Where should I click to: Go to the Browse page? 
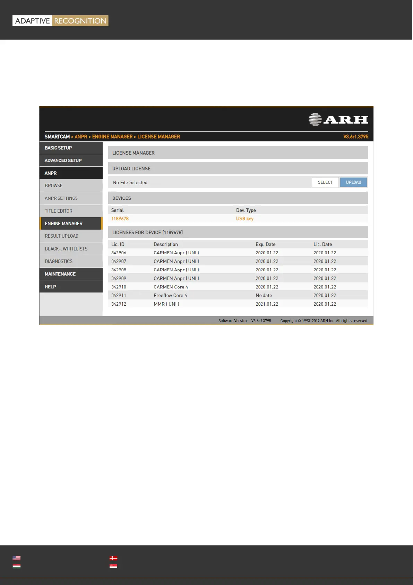click(71, 186)
